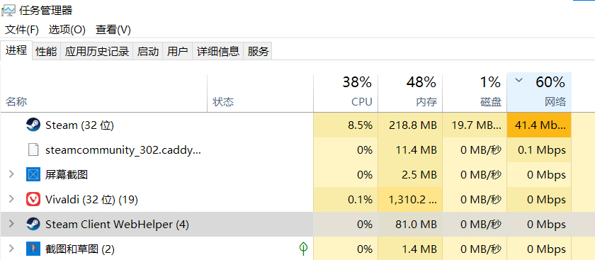
Task: Switch to the 性能 tab
Action: (46, 52)
